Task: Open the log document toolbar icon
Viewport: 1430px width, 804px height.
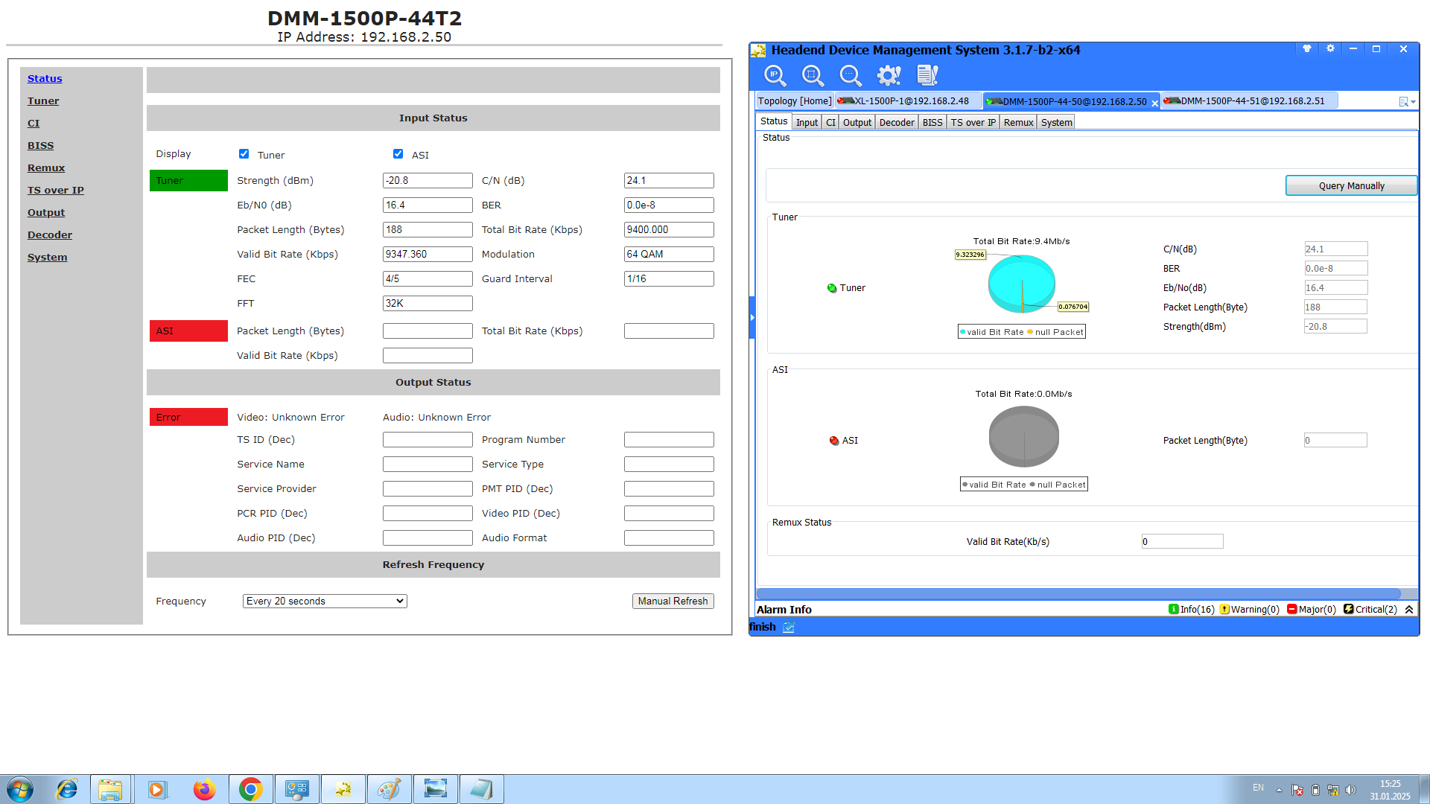Action: click(x=927, y=75)
